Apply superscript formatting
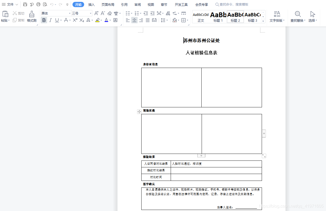326x211 pixels. pyautogui.click(x=75, y=20)
